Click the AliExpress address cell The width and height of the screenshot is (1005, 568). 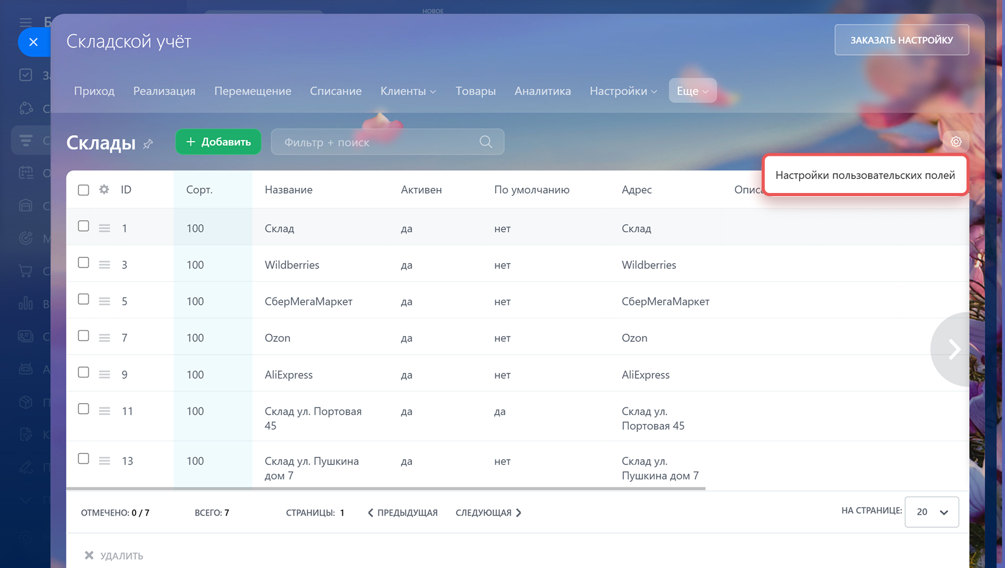coord(645,375)
